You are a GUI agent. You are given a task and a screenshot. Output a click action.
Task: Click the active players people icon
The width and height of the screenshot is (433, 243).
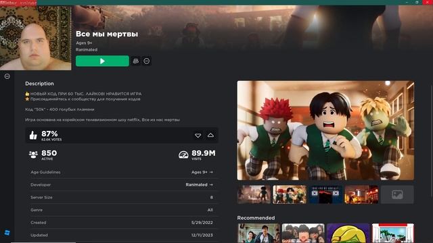[x=33, y=155]
